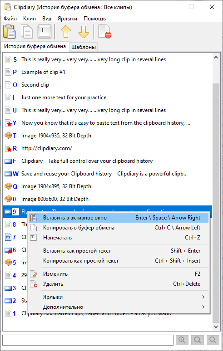Screen dimensions: 223x351
Task: Click the search input field at bottom
Action: pyautogui.click(x=88, y=340)
